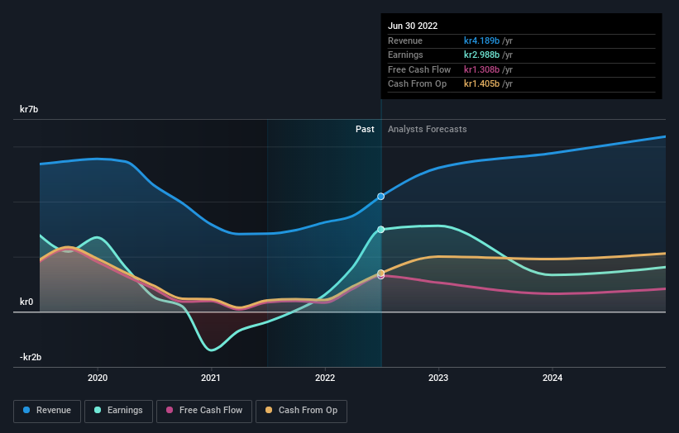Click the Analysts Forecasts label
Viewport: 679px width, 433px height.
427,130
